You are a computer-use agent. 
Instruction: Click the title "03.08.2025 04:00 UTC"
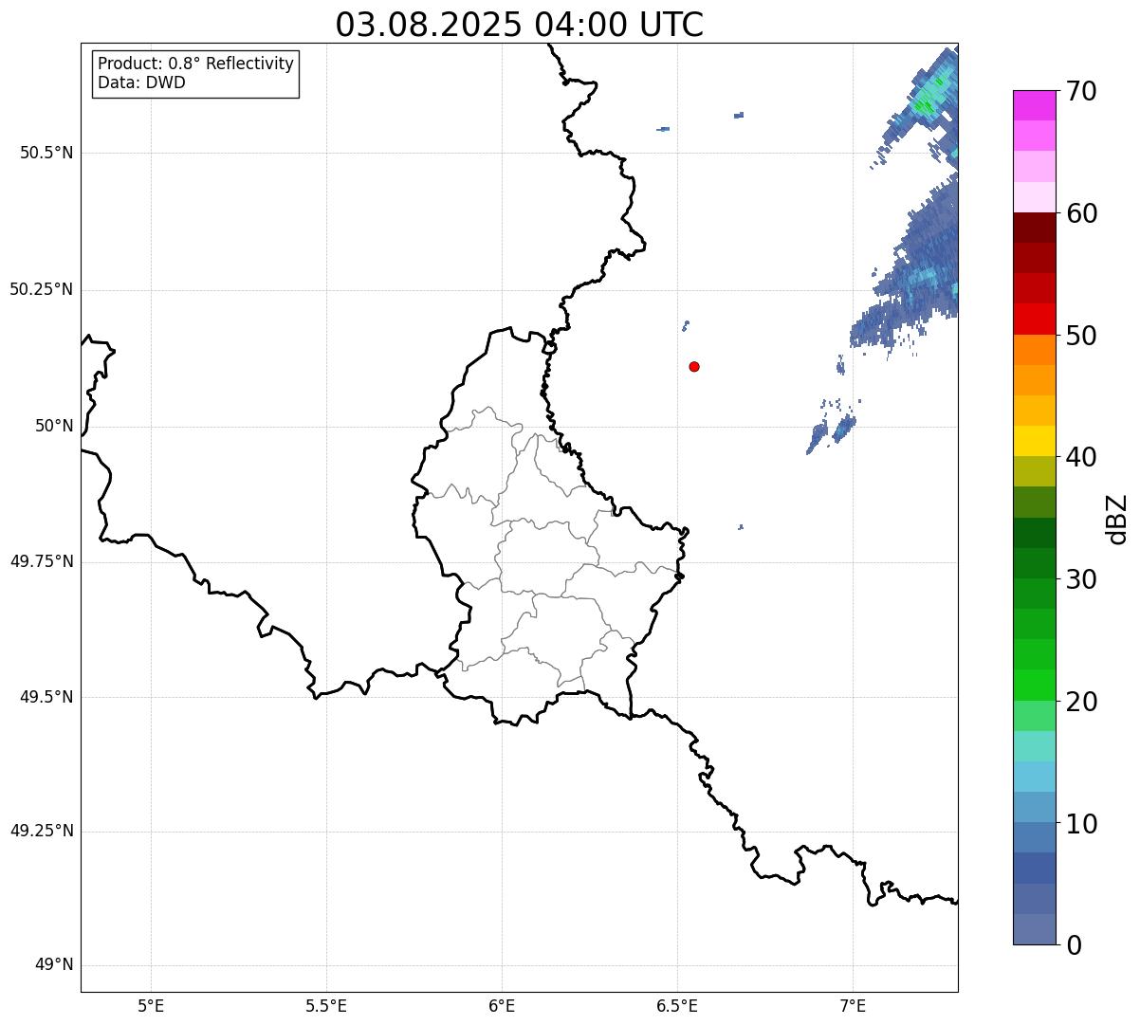pyautogui.click(x=520, y=25)
